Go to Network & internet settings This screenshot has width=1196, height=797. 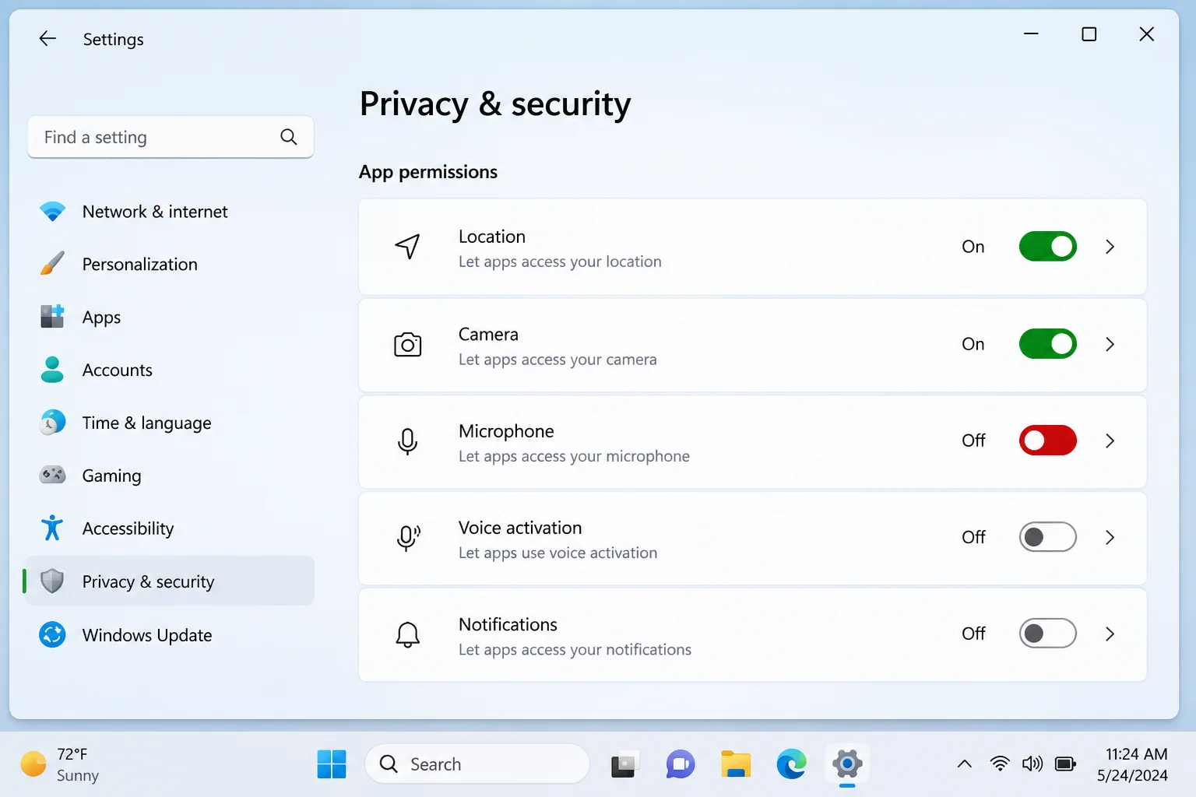pos(170,212)
